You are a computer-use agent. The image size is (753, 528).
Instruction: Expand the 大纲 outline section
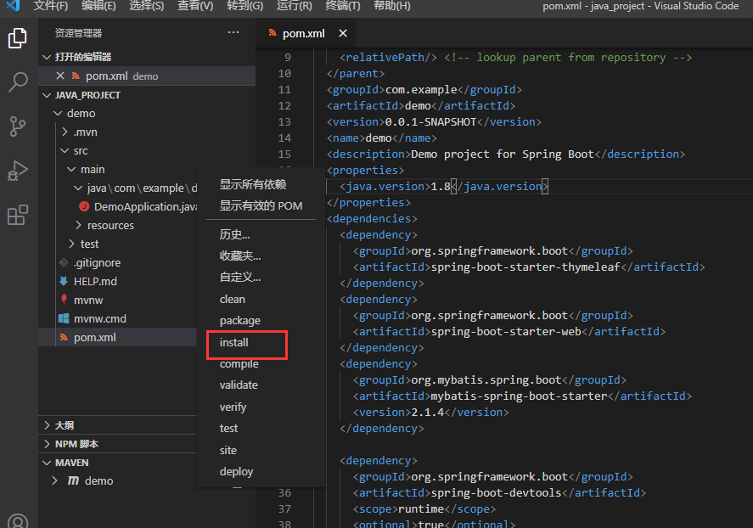coord(47,425)
